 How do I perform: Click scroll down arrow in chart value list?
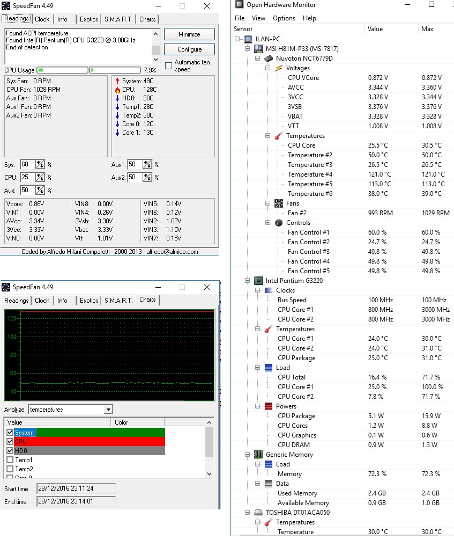point(209,474)
